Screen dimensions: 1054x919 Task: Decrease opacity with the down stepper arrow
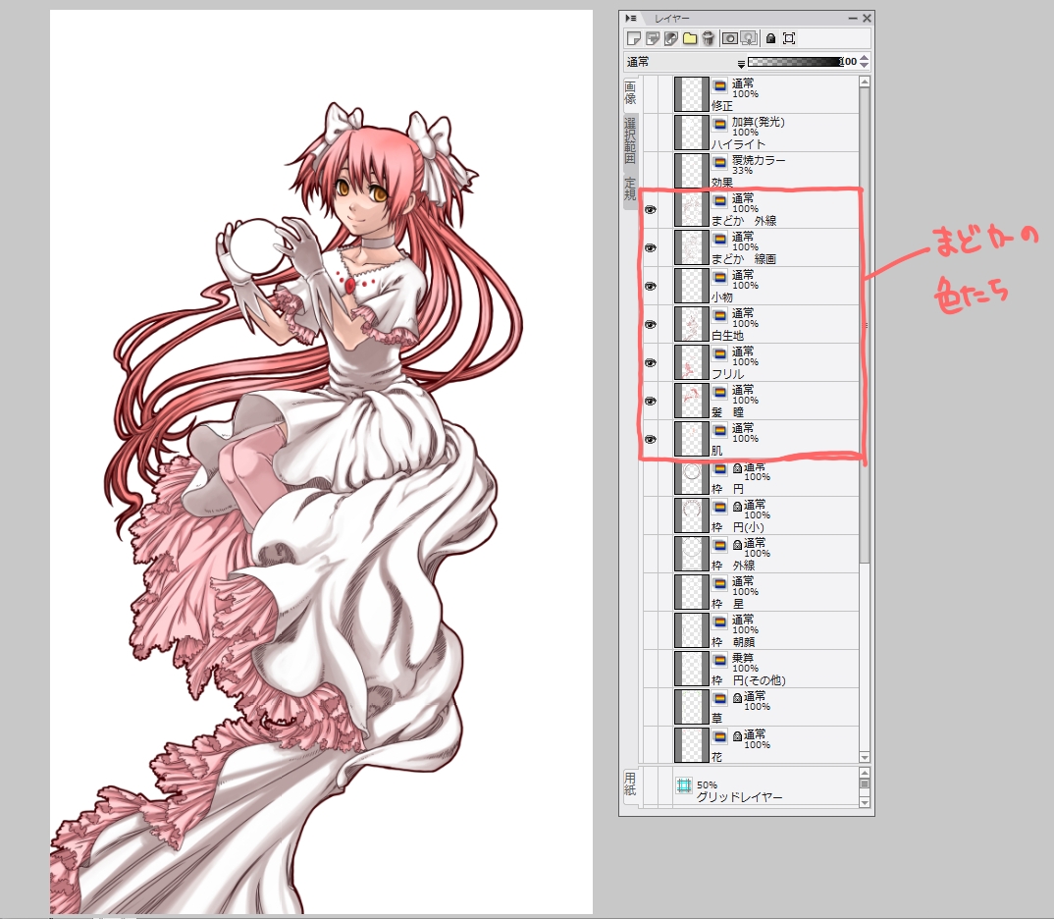(x=865, y=66)
